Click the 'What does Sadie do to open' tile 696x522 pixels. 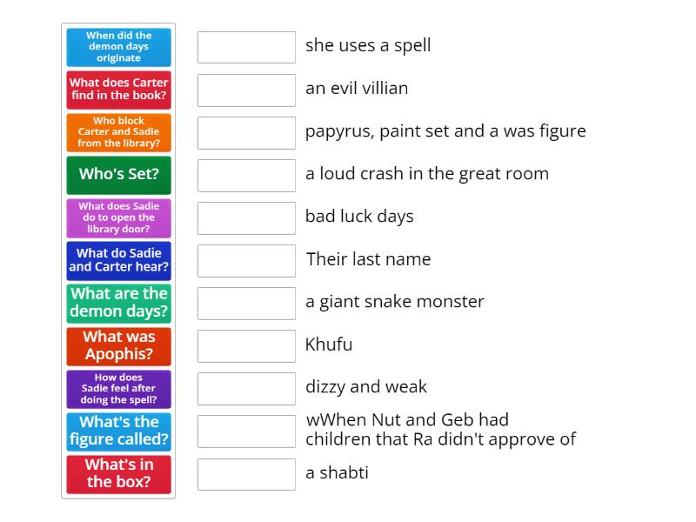click(118, 217)
